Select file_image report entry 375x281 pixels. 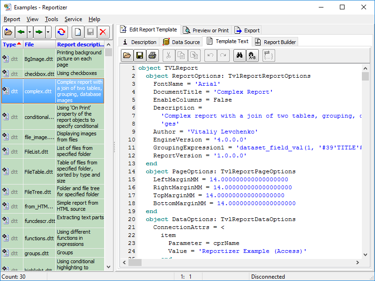click(x=53, y=137)
